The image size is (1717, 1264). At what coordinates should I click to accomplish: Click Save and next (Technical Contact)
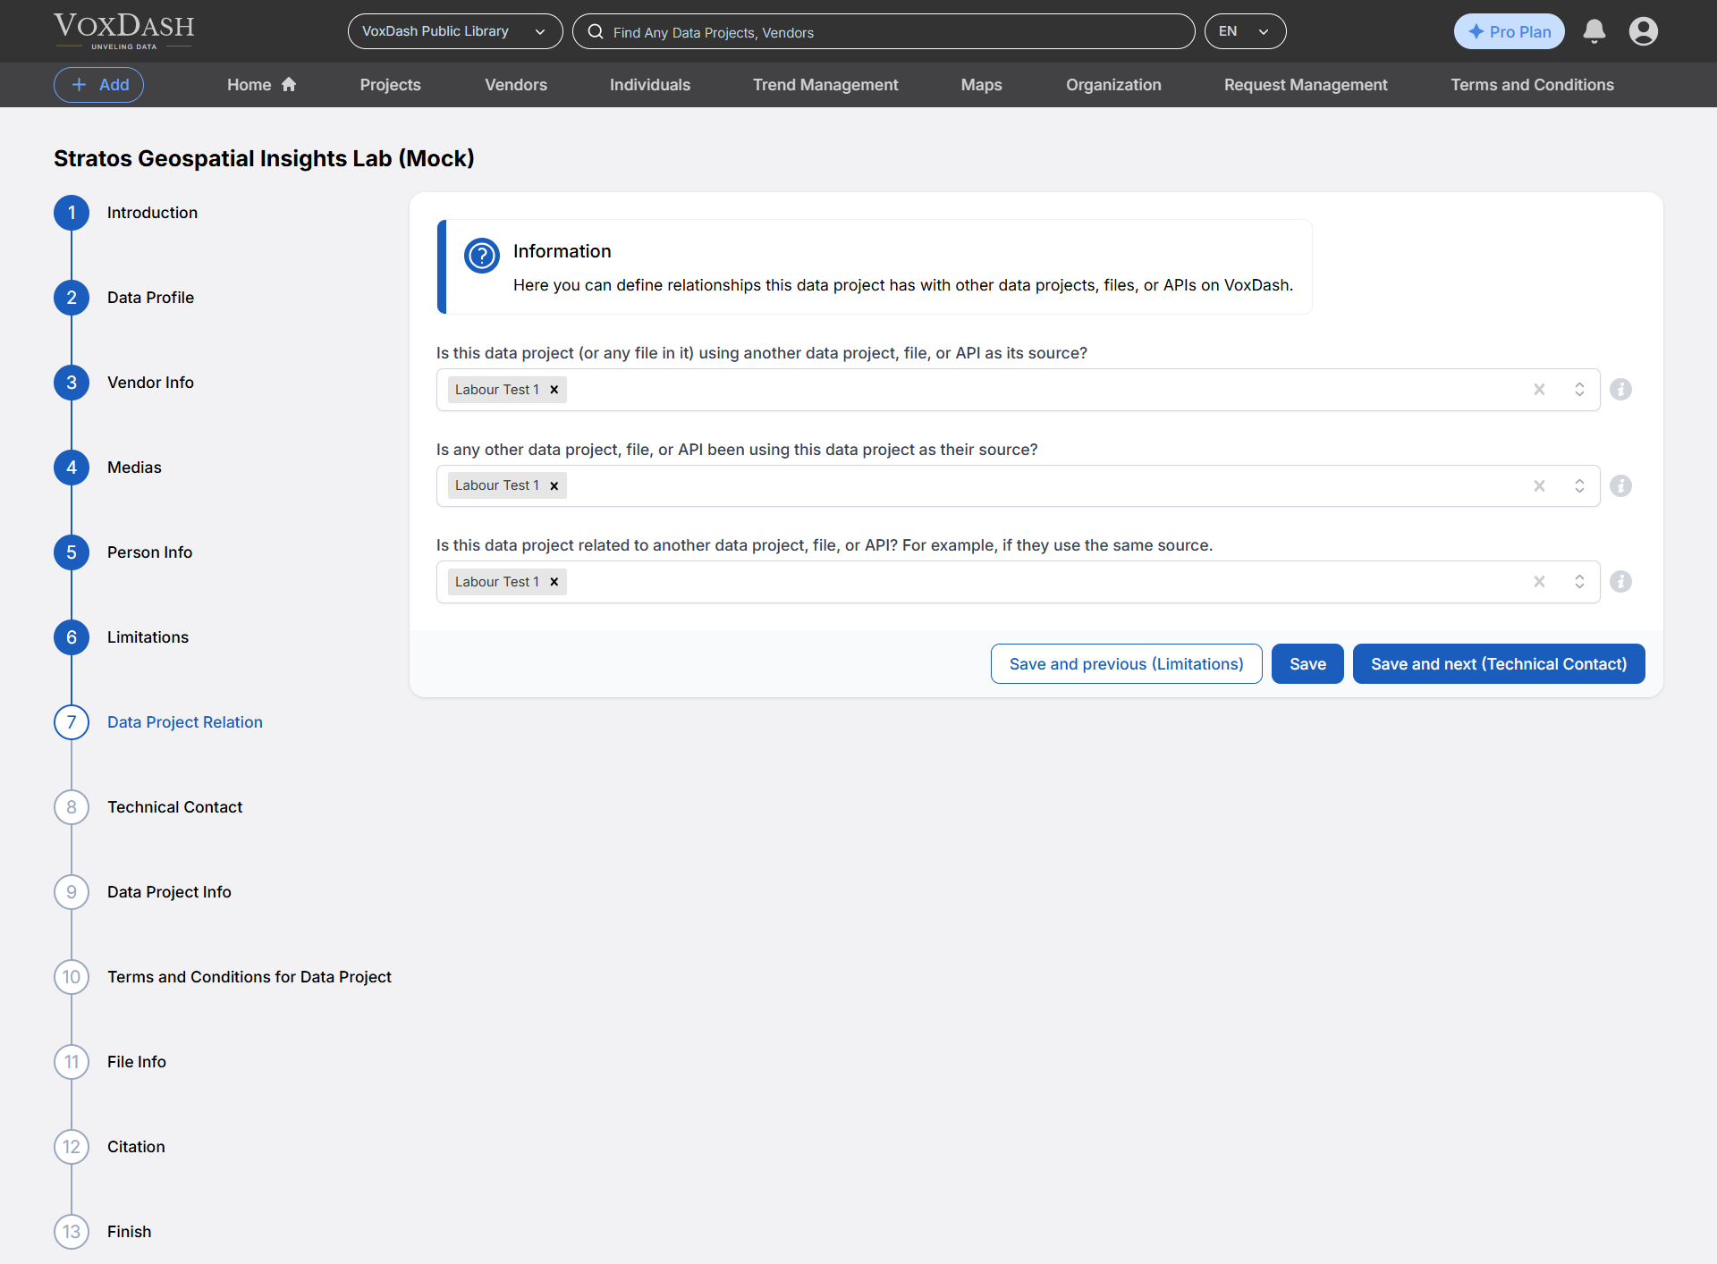coord(1498,664)
